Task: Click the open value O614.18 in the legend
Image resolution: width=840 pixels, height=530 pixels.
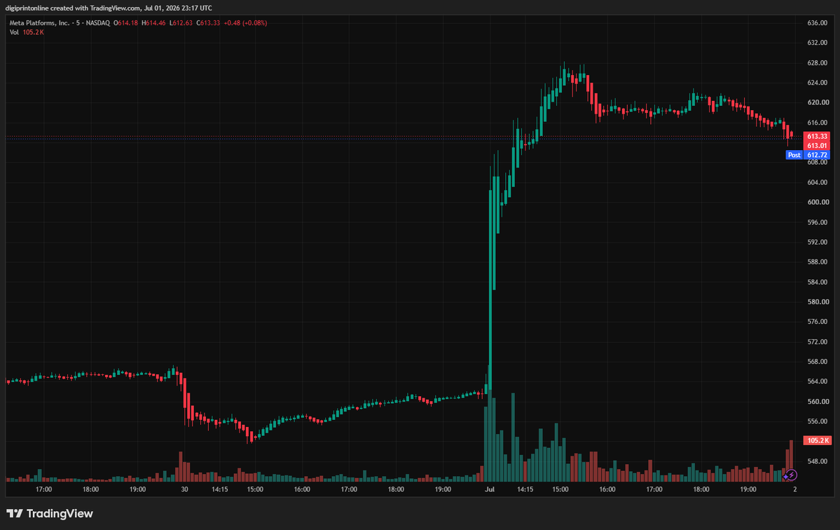Action: (x=126, y=23)
